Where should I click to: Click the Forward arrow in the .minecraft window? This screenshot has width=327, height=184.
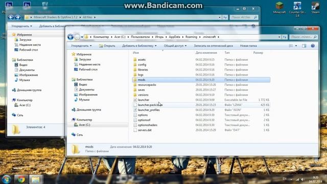[77, 37]
